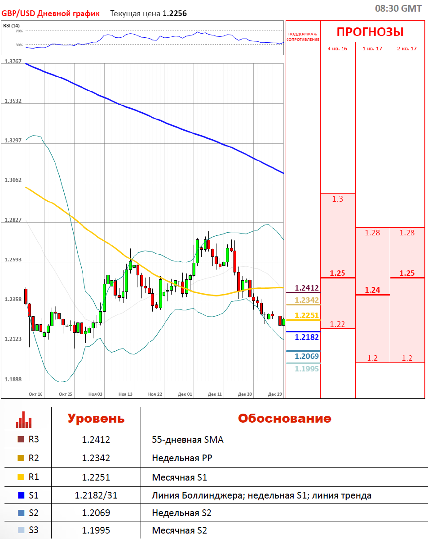Click the 'GBP/USD Дневной график' title
Screen dimensions: 428x543
50,13
